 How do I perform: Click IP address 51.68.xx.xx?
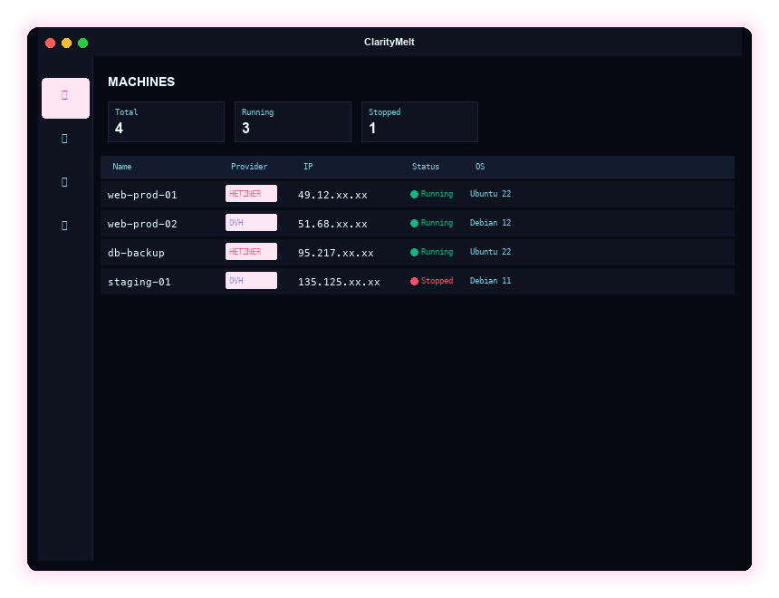point(332,224)
